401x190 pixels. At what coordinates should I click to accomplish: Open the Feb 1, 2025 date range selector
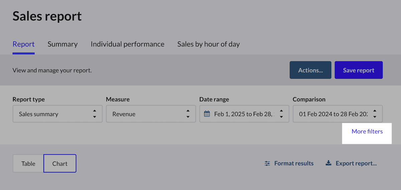pos(244,114)
